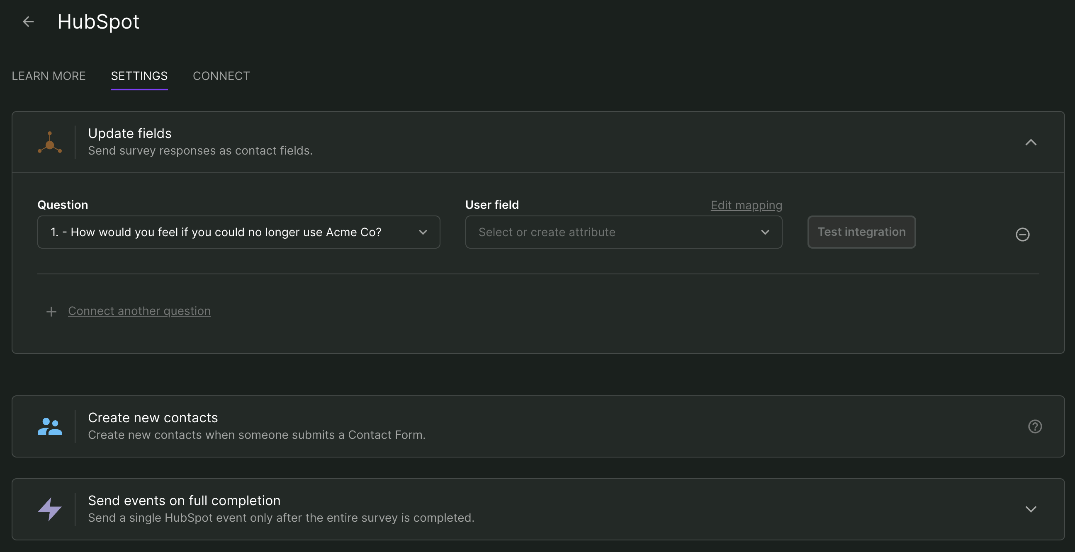1075x552 pixels.
Task: Expand Send events on full completion chevron
Action: tap(1030, 509)
